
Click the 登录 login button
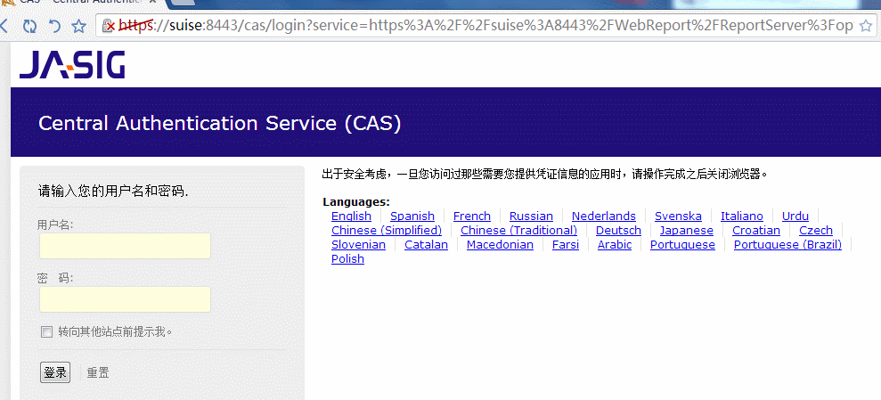coord(55,372)
